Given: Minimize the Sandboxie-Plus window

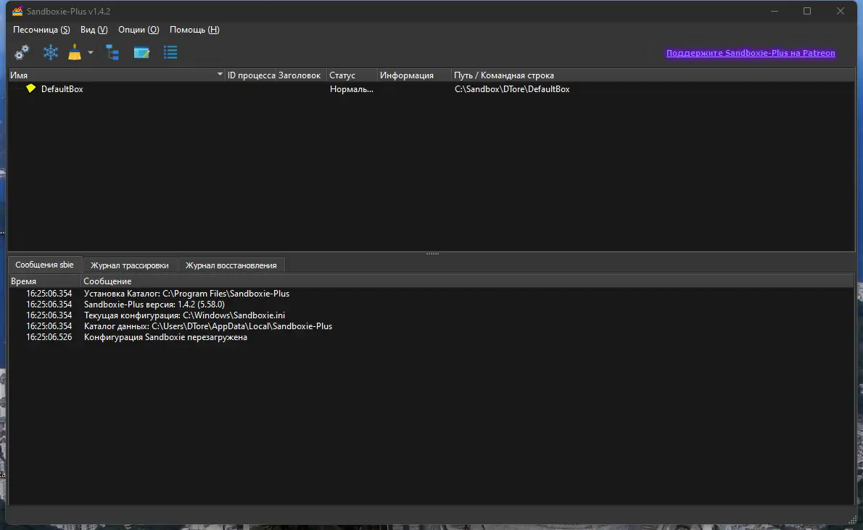Looking at the screenshot, I should (775, 11).
